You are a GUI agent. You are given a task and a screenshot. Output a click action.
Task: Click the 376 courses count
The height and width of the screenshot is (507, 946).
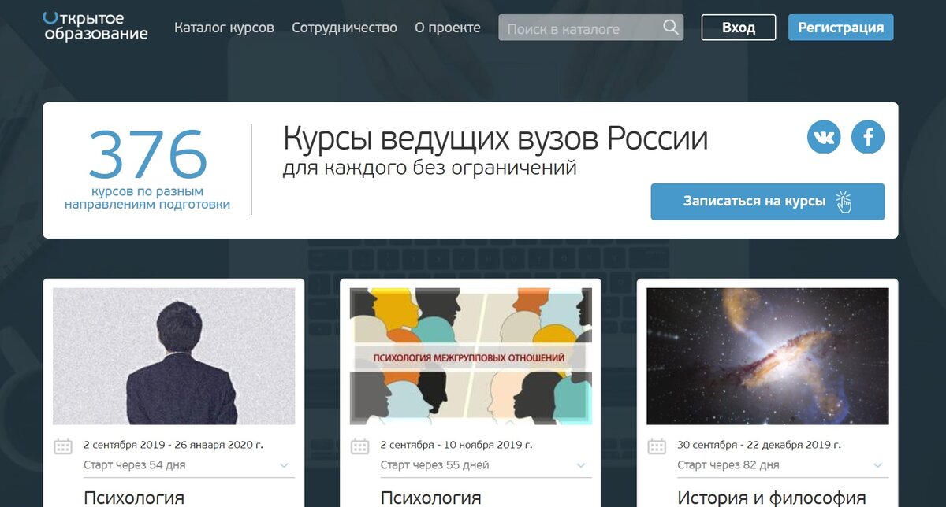(x=147, y=155)
